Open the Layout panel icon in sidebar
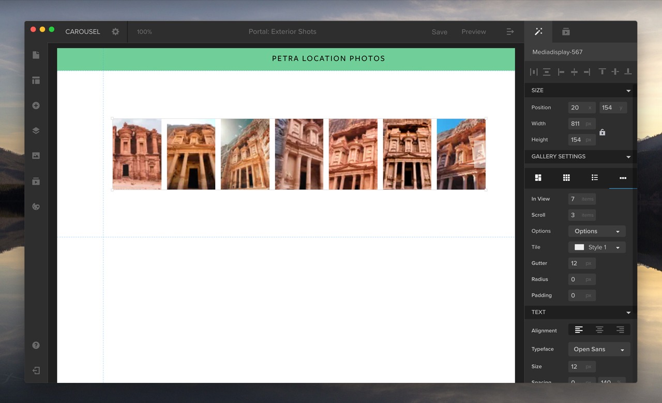 36,80
